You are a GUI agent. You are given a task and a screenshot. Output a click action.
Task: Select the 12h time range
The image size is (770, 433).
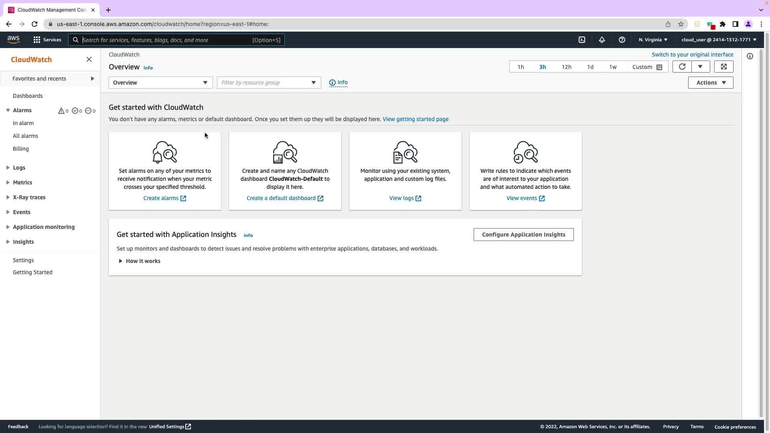pos(566,67)
